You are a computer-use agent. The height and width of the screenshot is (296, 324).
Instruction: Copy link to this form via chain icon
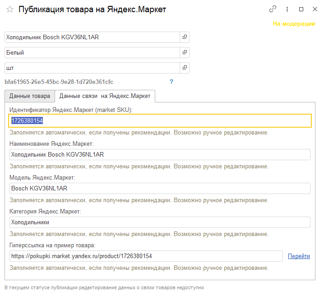(273, 9)
